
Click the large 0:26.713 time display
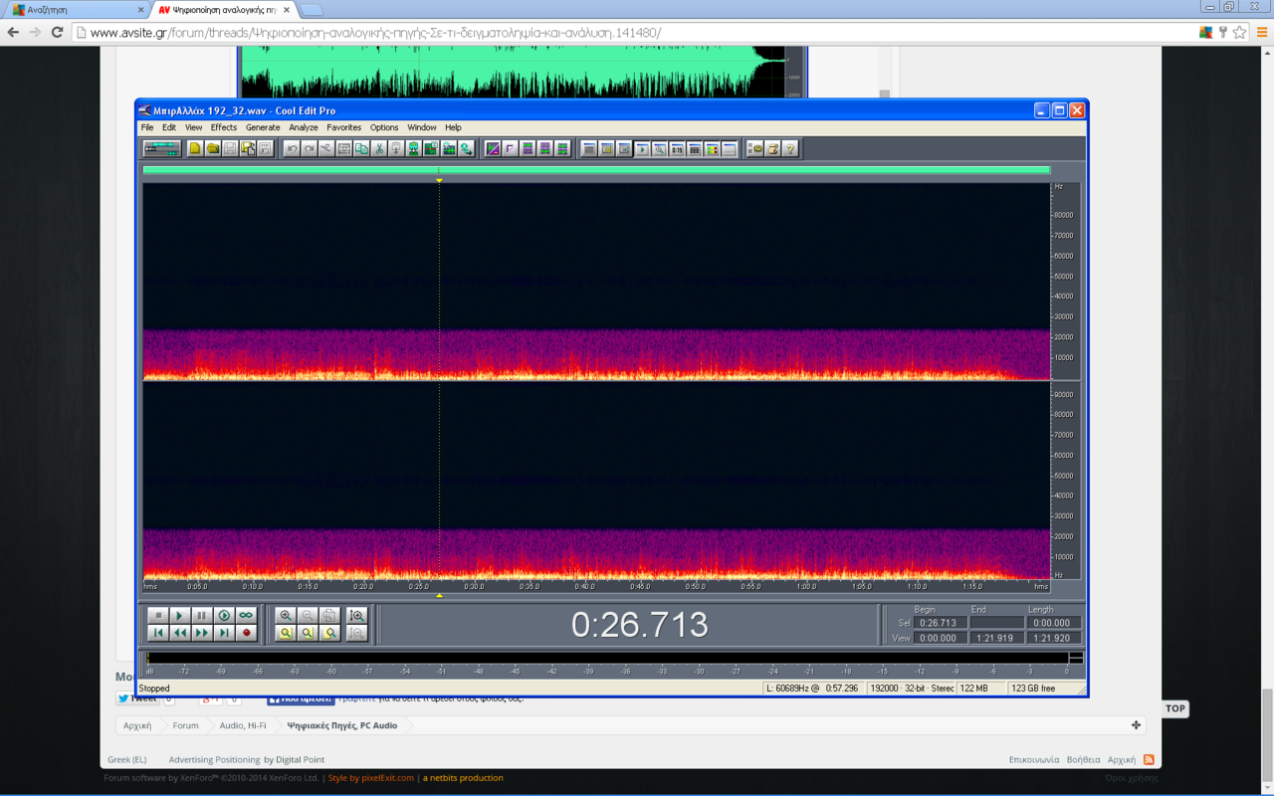point(640,625)
